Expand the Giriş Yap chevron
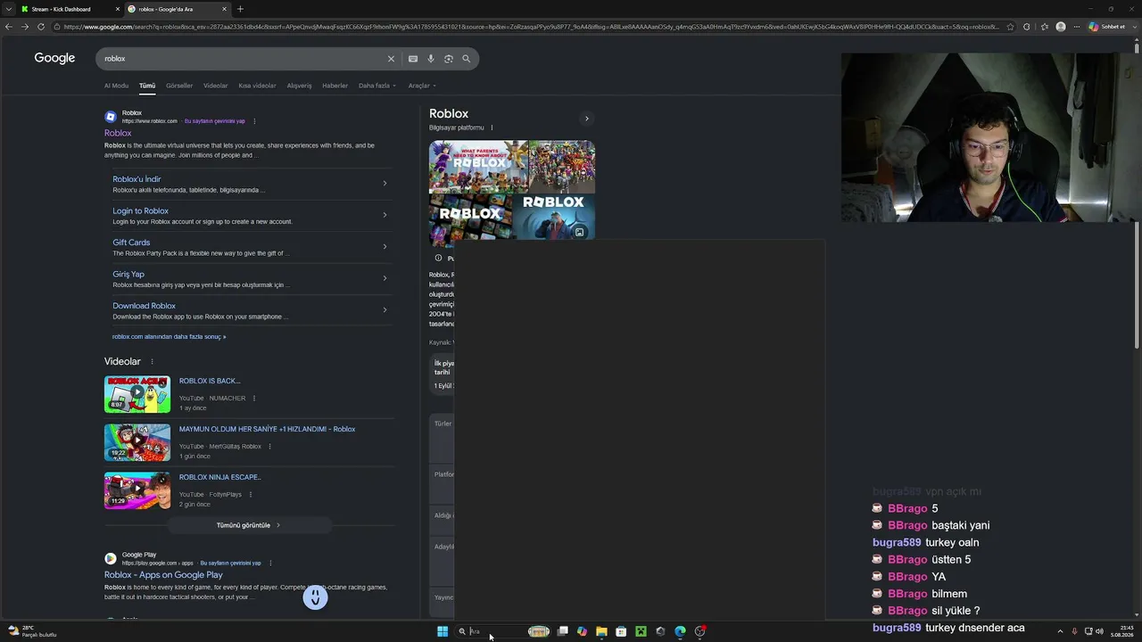1142x642 pixels. pos(385,278)
